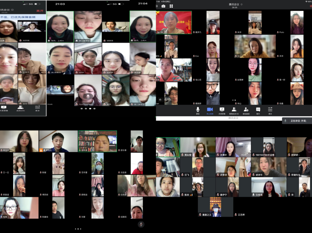Open the 喜剧之王 video tile
This screenshot has height=233, width=312.
pos(216,207)
